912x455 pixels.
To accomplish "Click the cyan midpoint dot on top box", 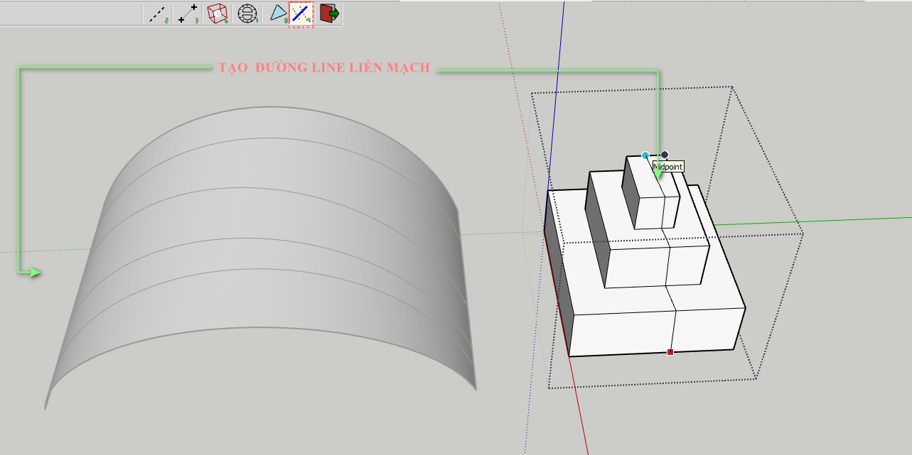I will point(645,155).
